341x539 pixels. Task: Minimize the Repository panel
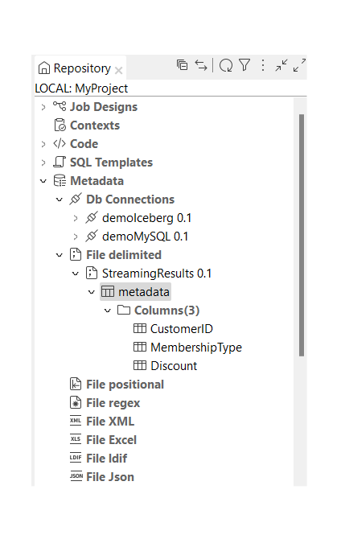click(281, 65)
